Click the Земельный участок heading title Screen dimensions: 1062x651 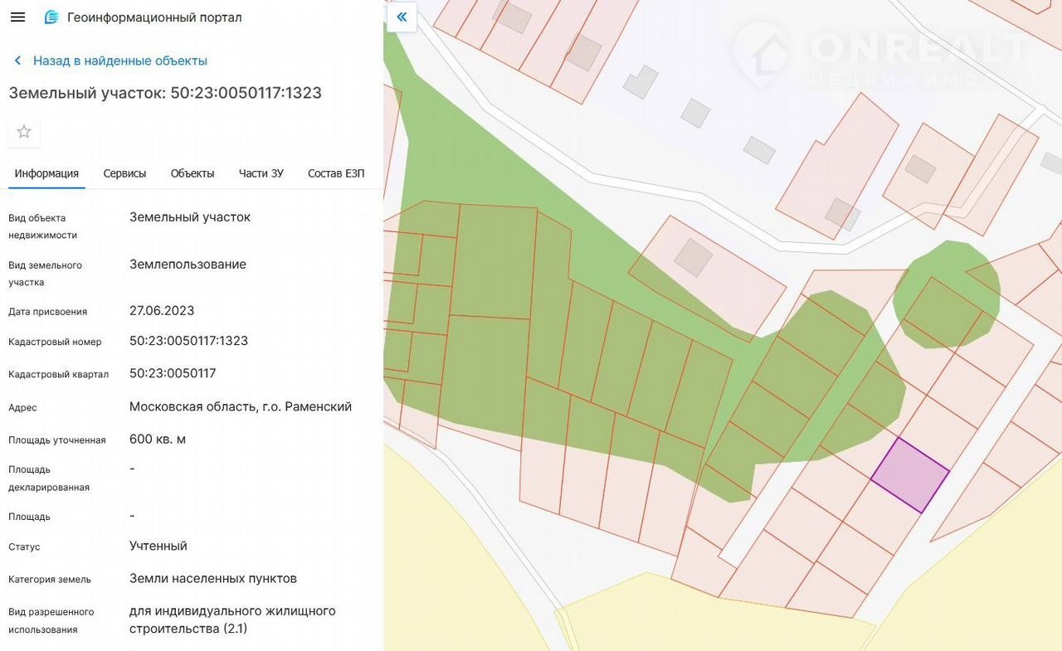pyautogui.click(x=165, y=93)
